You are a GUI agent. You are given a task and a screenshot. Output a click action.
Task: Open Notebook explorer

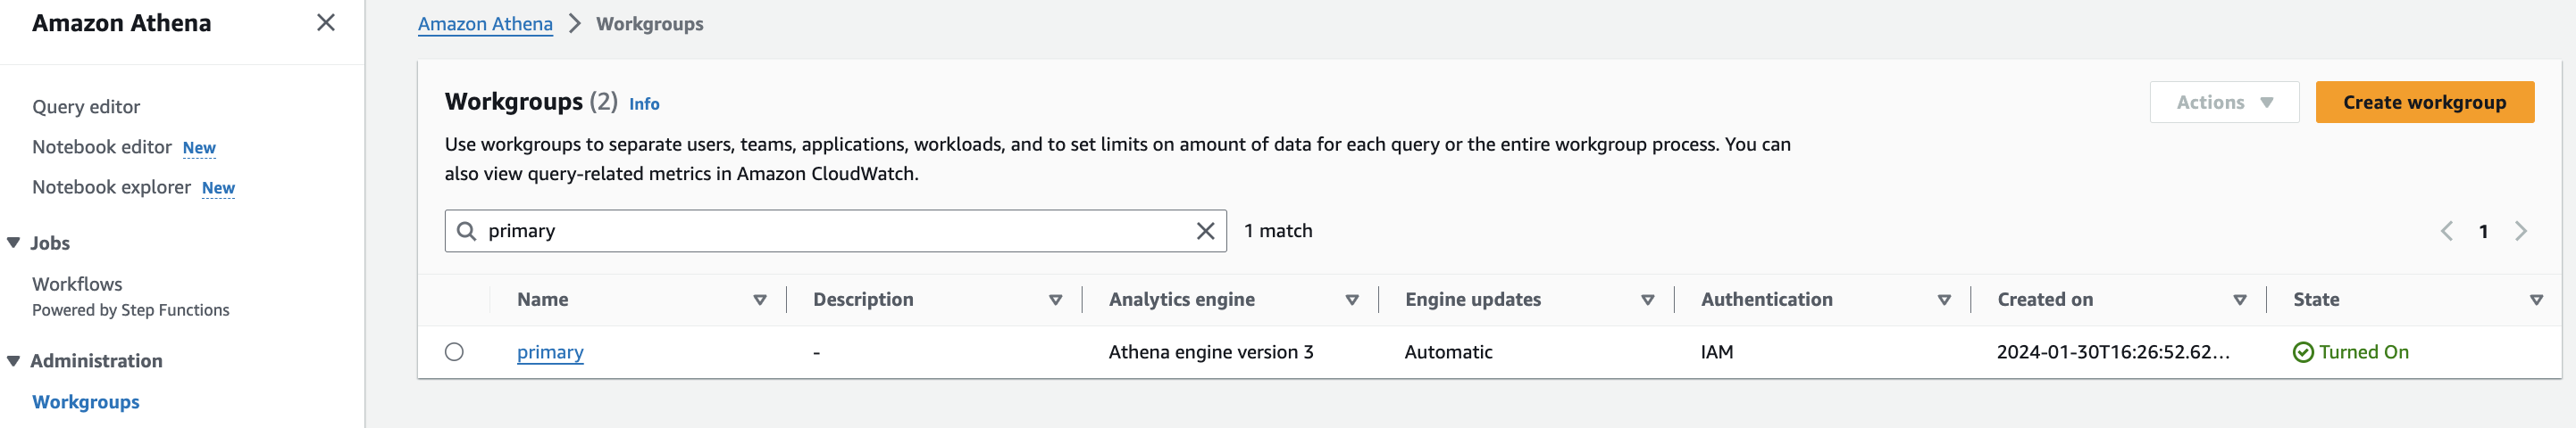(111, 186)
